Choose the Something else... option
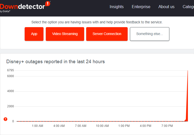 pyautogui.click(x=150, y=34)
